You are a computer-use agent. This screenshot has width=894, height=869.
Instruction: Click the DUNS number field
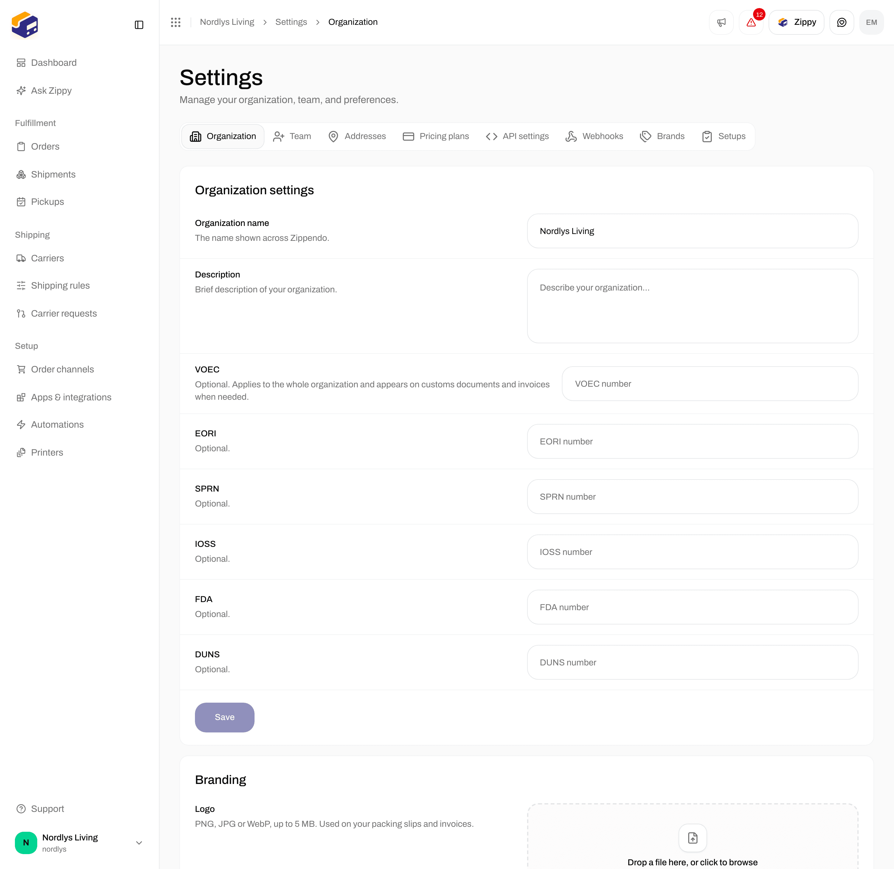(693, 662)
